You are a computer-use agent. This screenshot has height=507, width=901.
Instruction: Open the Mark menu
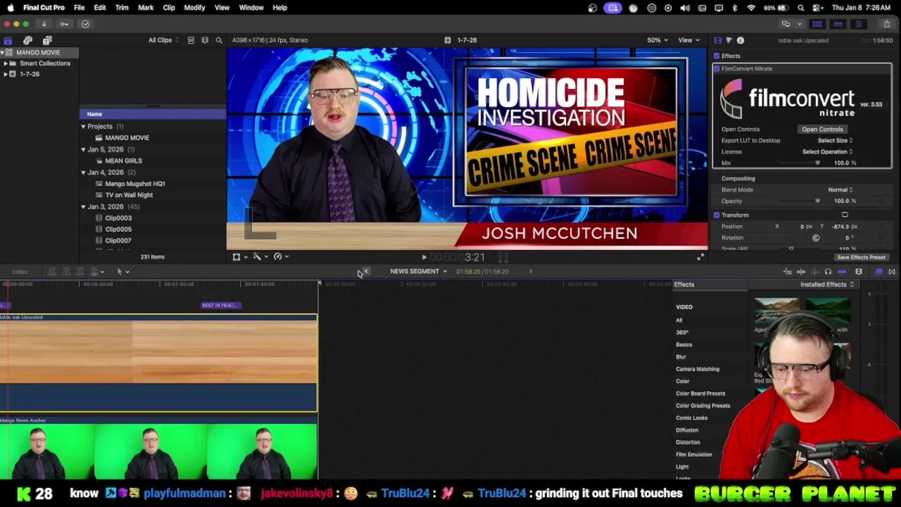point(146,8)
